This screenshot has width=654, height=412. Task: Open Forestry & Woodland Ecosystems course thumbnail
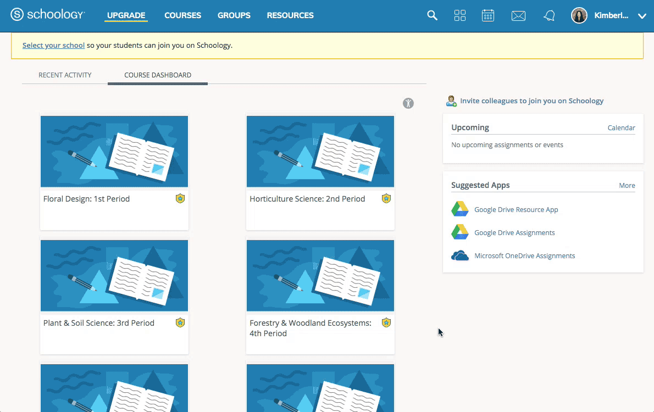tap(320, 276)
